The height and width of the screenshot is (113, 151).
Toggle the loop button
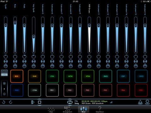70,102
